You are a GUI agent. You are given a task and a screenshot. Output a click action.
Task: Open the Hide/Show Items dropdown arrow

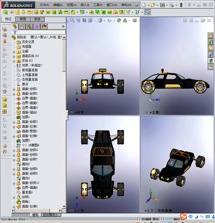click(114, 21)
